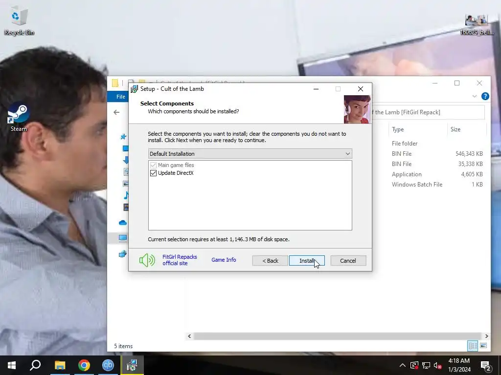This screenshot has width=501, height=375.
Task: Click the Explorer address bar path
Action: click(428, 112)
